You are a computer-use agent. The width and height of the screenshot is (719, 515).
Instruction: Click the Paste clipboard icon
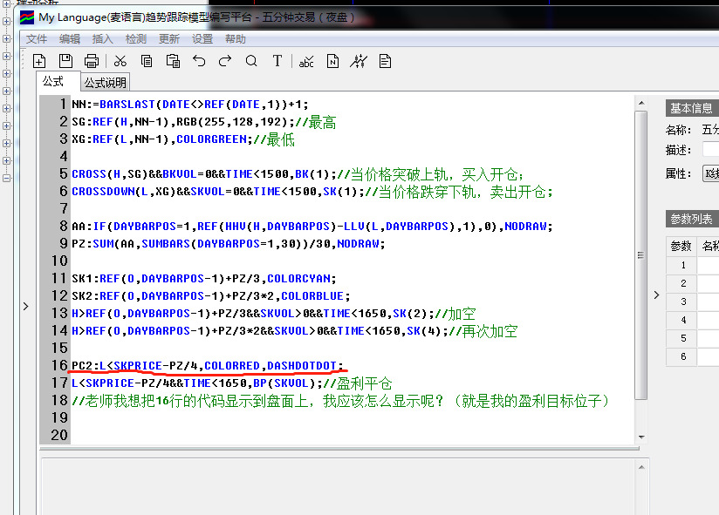coord(173,60)
